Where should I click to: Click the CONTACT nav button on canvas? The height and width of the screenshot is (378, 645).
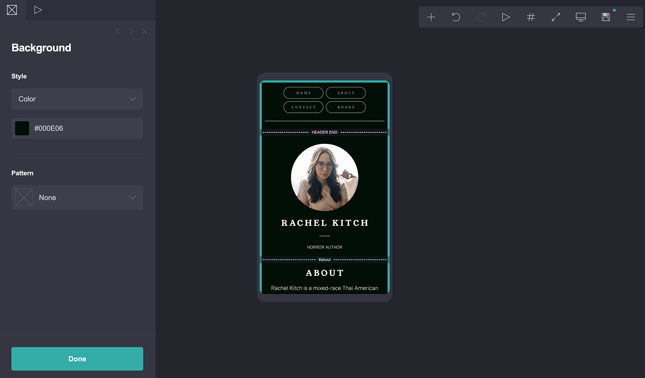[x=303, y=107]
